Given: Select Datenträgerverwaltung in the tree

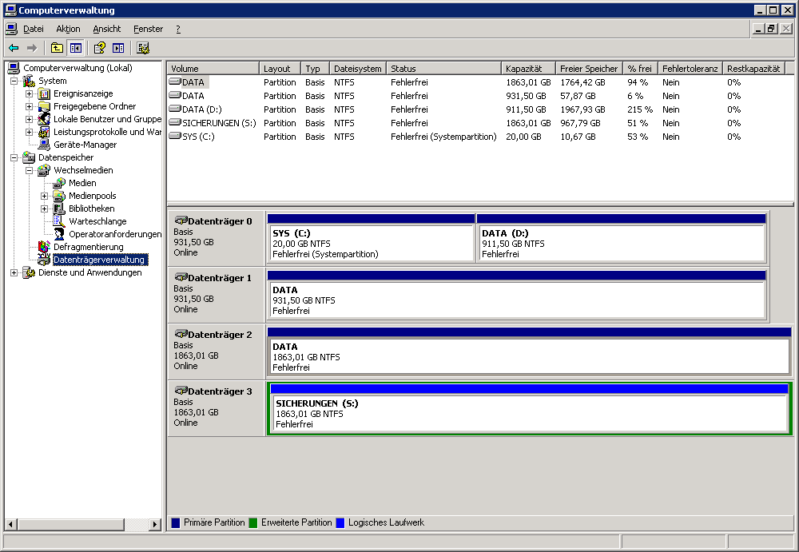Looking at the screenshot, I should coord(99,260).
